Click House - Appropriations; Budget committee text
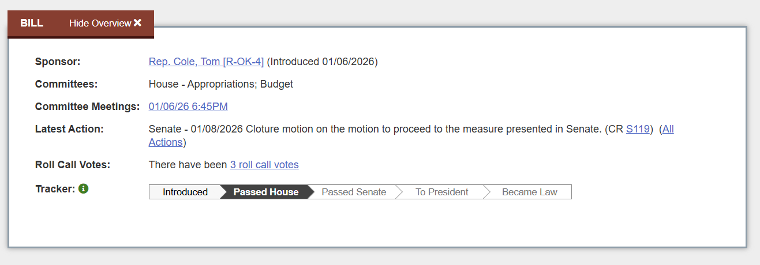The height and width of the screenshot is (265, 760). 221,84
